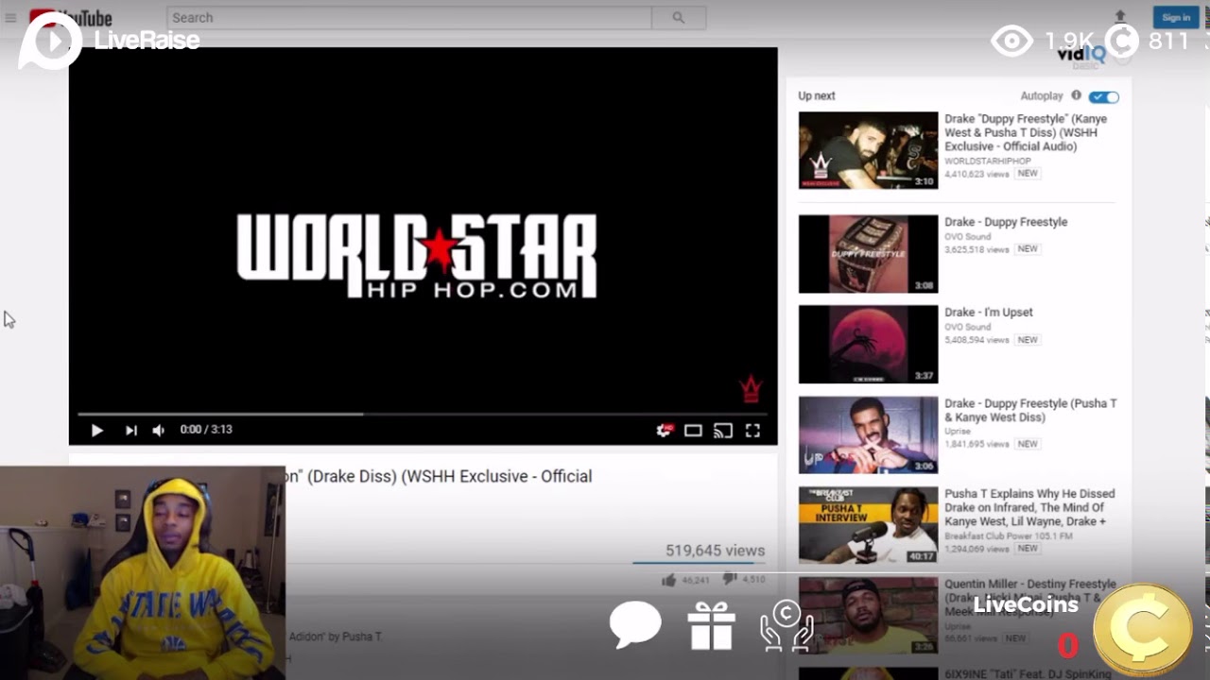Open the Pusha T Interview thumbnail
Image resolution: width=1210 pixels, height=680 pixels.
(x=868, y=525)
